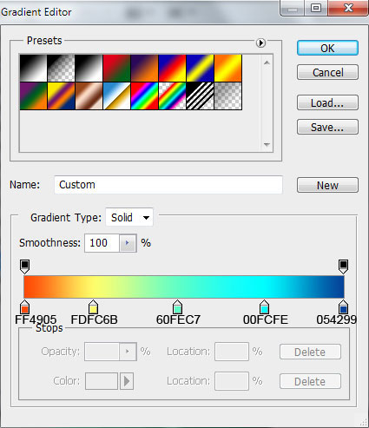Click the Save... button
Screen dimensions: 369x428
click(x=327, y=127)
